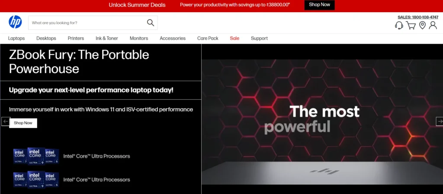Screen dimensions: 443x194
Task: Click upper 'Intel Core Ultra Processors' label
Action: point(96,156)
